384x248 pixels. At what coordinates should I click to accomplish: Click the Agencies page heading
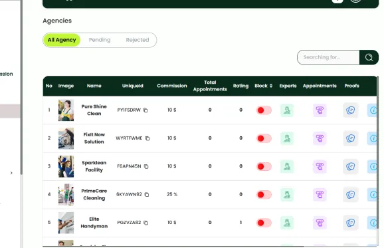point(57,21)
